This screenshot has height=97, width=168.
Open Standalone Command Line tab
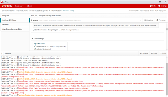click(15, 29)
